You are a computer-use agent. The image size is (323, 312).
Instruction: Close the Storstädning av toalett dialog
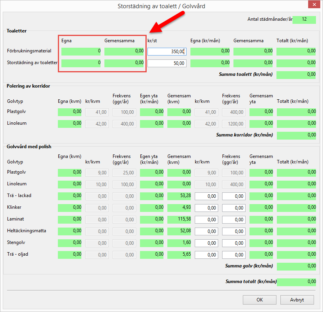(x=314, y=6)
